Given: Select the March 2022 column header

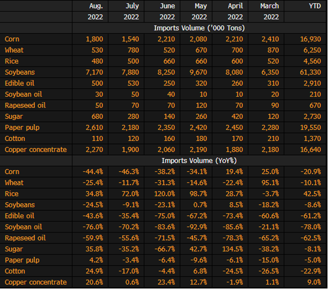Looking at the screenshot, I should (269, 11).
